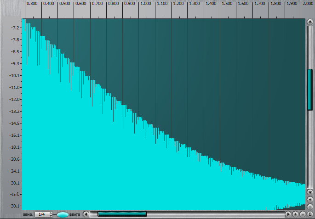Decrease SENS. value with stepper down arrow

tap(51, 216)
